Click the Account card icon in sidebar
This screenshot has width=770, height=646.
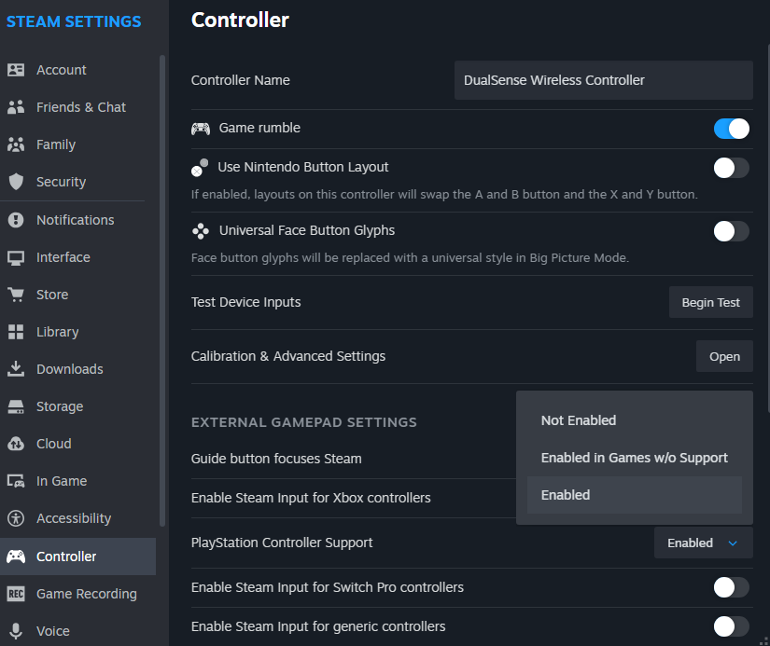pos(16,70)
